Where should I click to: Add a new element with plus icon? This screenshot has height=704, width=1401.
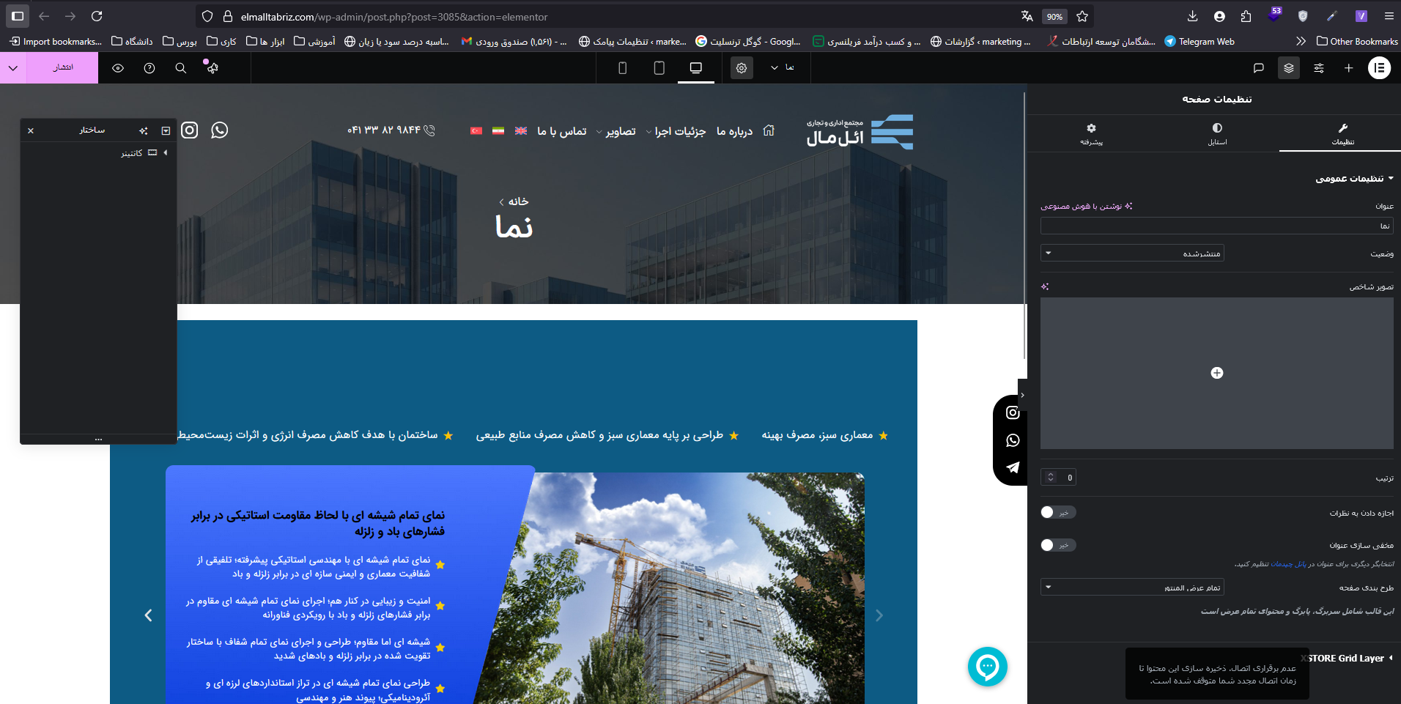[1348, 68]
